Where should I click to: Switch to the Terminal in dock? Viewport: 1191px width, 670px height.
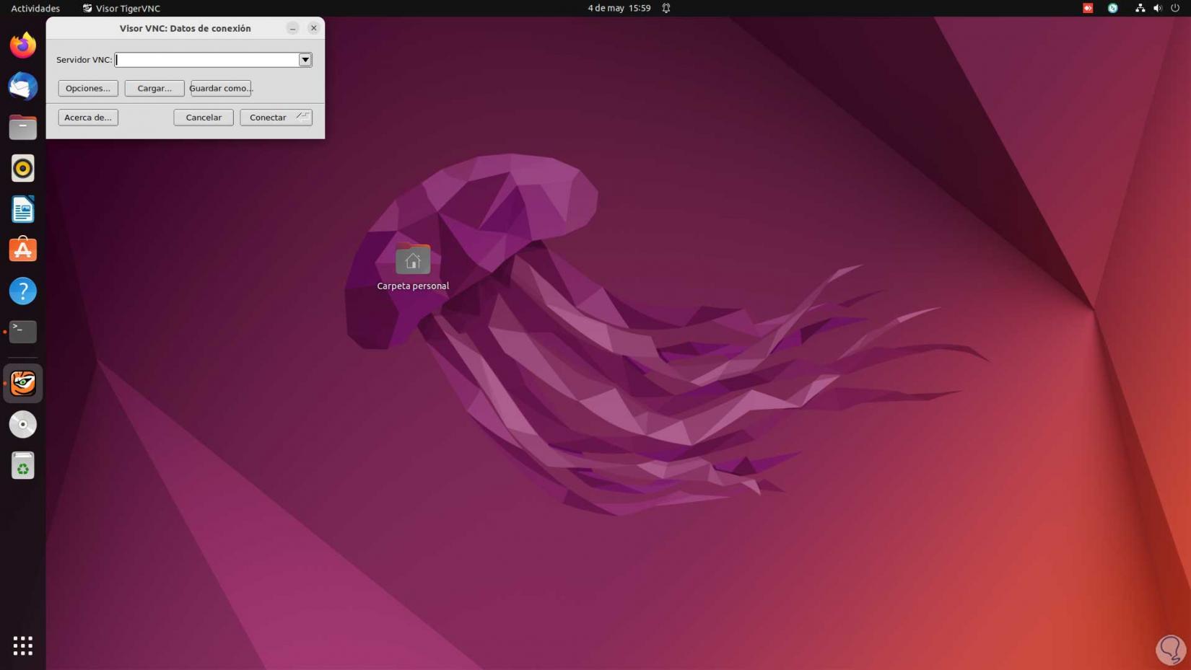pyautogui.click(x=23, y=332)
